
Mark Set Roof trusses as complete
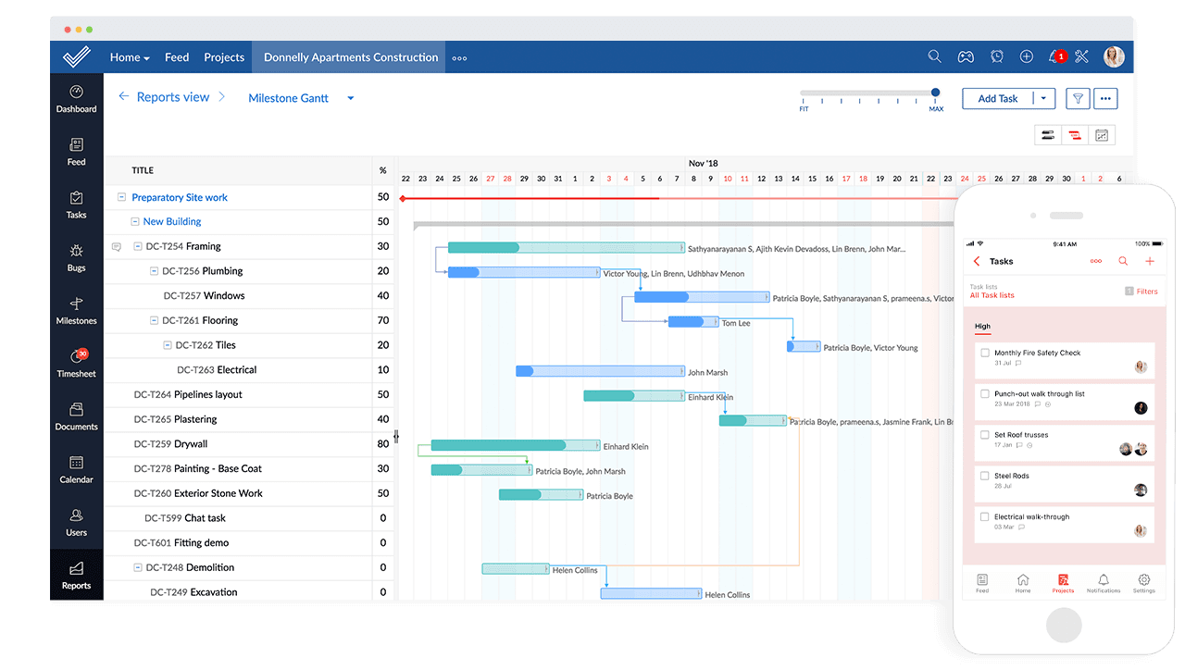tap(984, 435)
